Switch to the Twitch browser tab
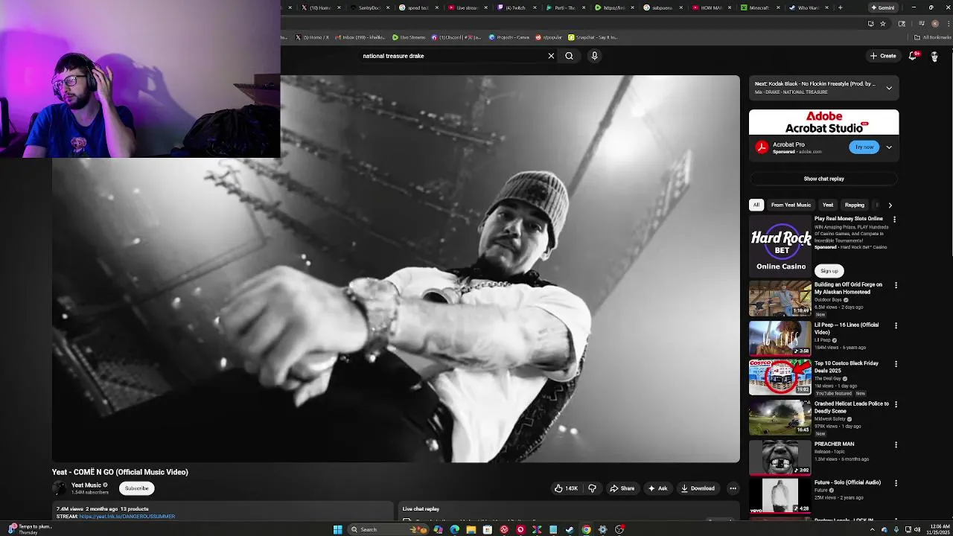Screen dimensions: 953x536 coord(515,7)
